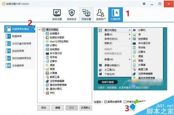Select 便笺 icon in the tree list
This screenshot has width=174, height=115.
(47, 65)
